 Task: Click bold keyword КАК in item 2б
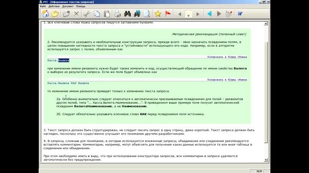[143, 114]
